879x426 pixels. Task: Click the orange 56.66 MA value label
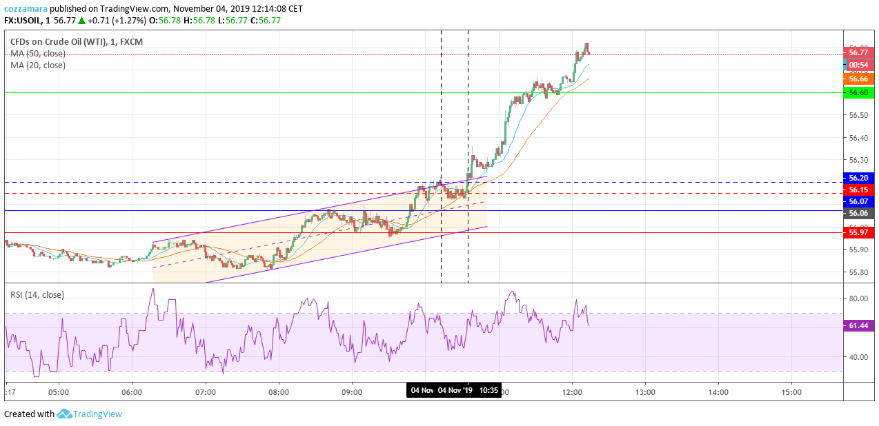point(858,79)
